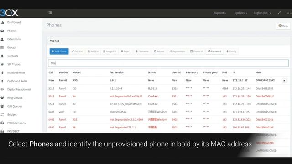This screenshot has width=292, height=164.
Task: Open Call Queues in the sidebar
Action: [x=15, y=106]
